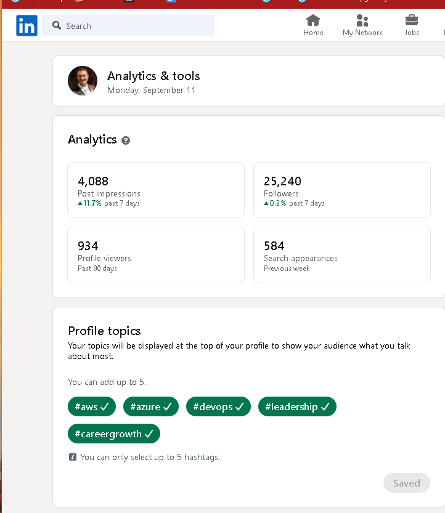The image size is (445, 513).
Task: Open My Network in top navigation
Action: coord(362,25)
